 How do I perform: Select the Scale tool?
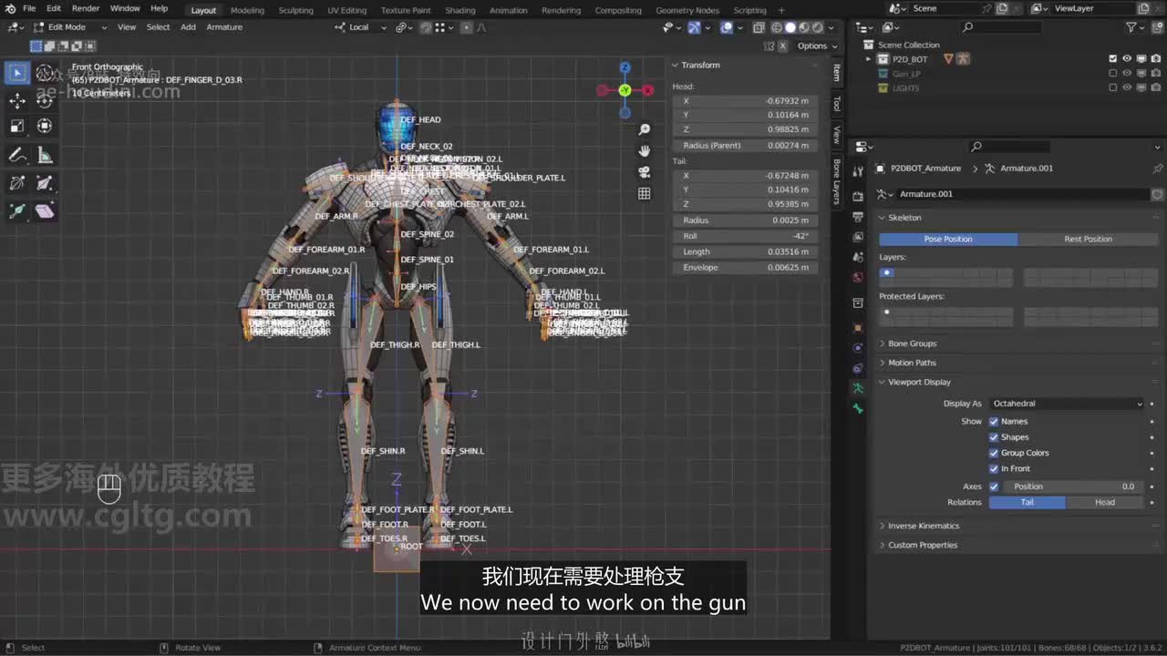tap(17, 126)
